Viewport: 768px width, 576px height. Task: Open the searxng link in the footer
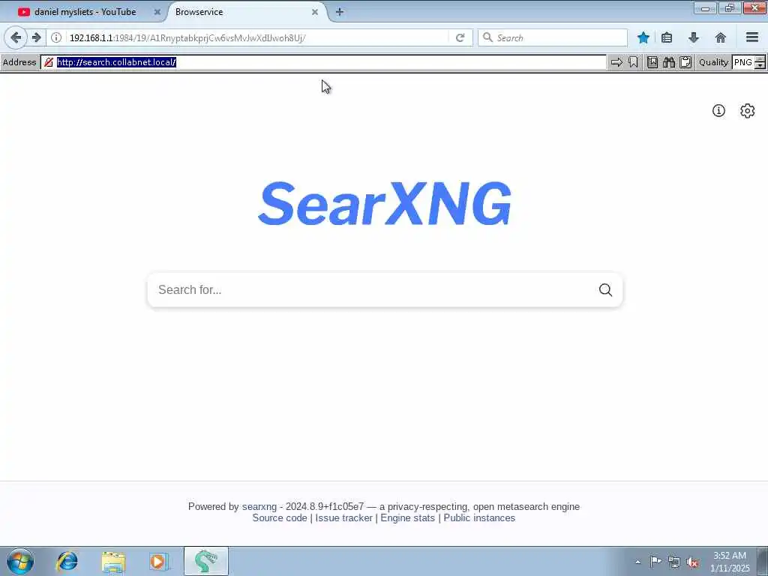click(x=259, y=506)
